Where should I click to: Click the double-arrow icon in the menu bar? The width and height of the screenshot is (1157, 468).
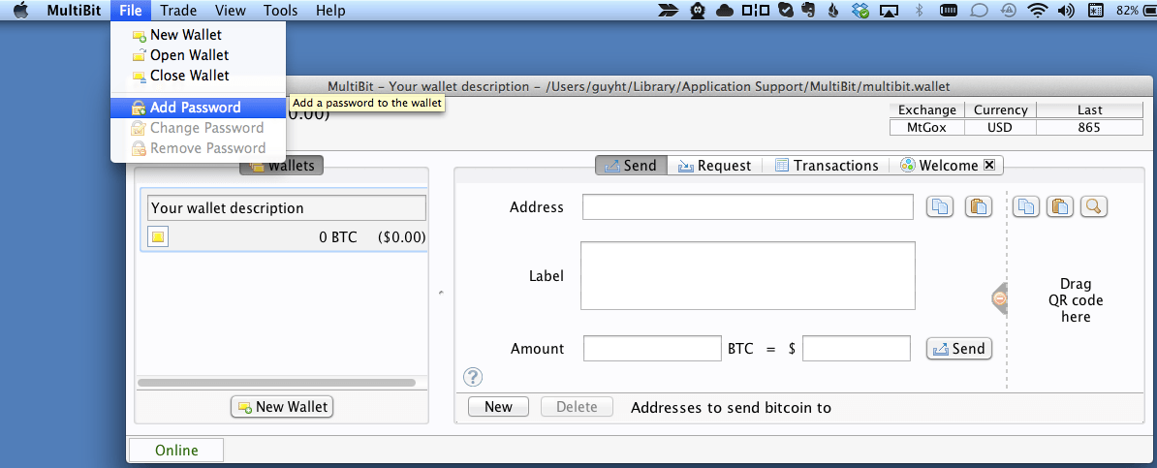pos(669,11)
